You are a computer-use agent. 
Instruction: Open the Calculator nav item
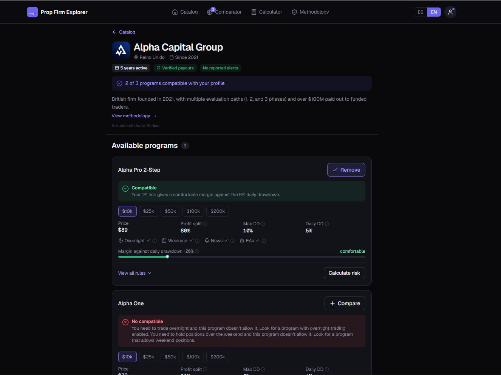pyautogui.click(x=267, y=12)
